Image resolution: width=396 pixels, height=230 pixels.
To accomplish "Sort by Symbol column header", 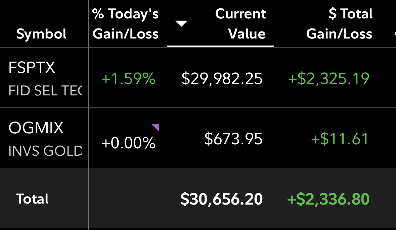I will click(x=41, y=34).
